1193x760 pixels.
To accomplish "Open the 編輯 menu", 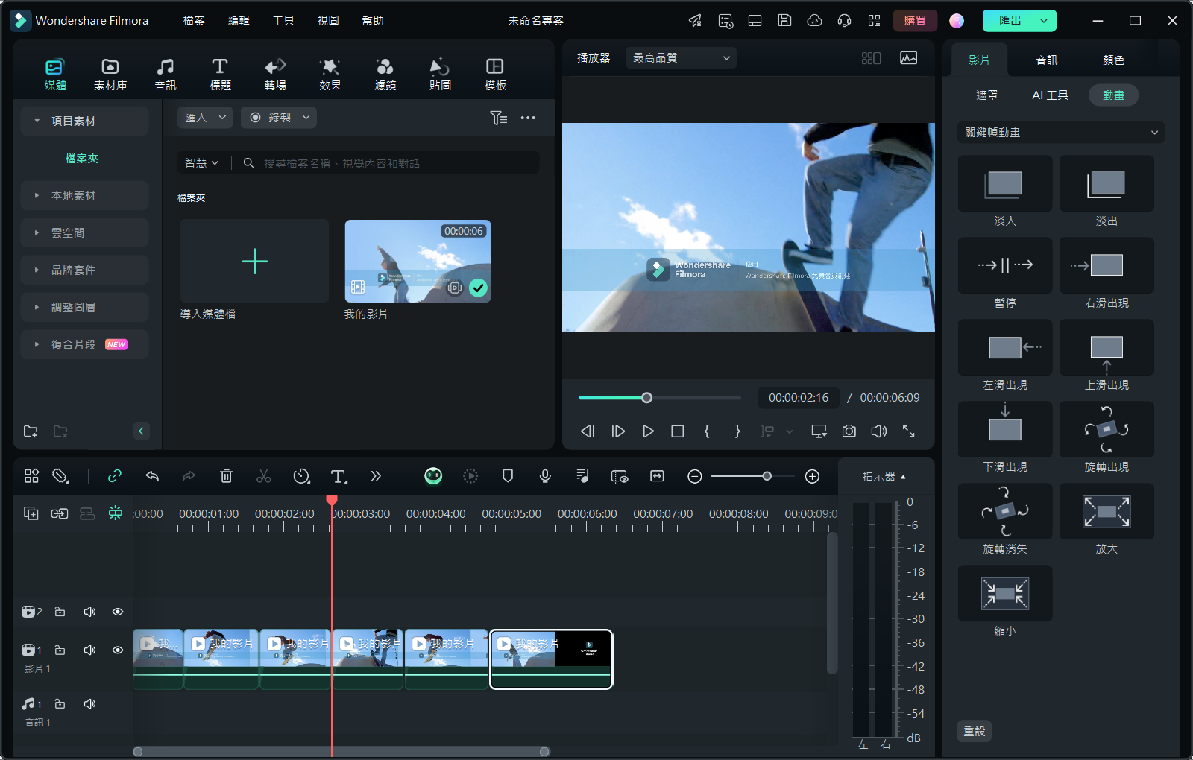I will [x=239, y=21].
